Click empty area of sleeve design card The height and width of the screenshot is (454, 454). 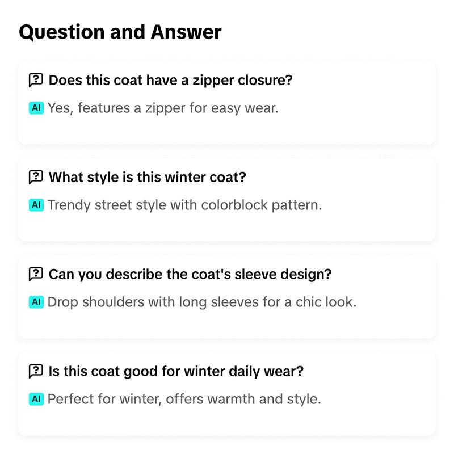pos(391,321)
